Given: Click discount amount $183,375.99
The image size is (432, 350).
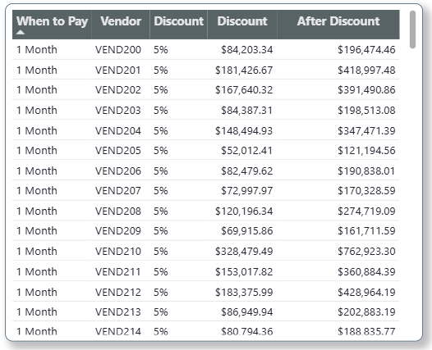Looking at the screenshot, I should (x=244, y=292).
